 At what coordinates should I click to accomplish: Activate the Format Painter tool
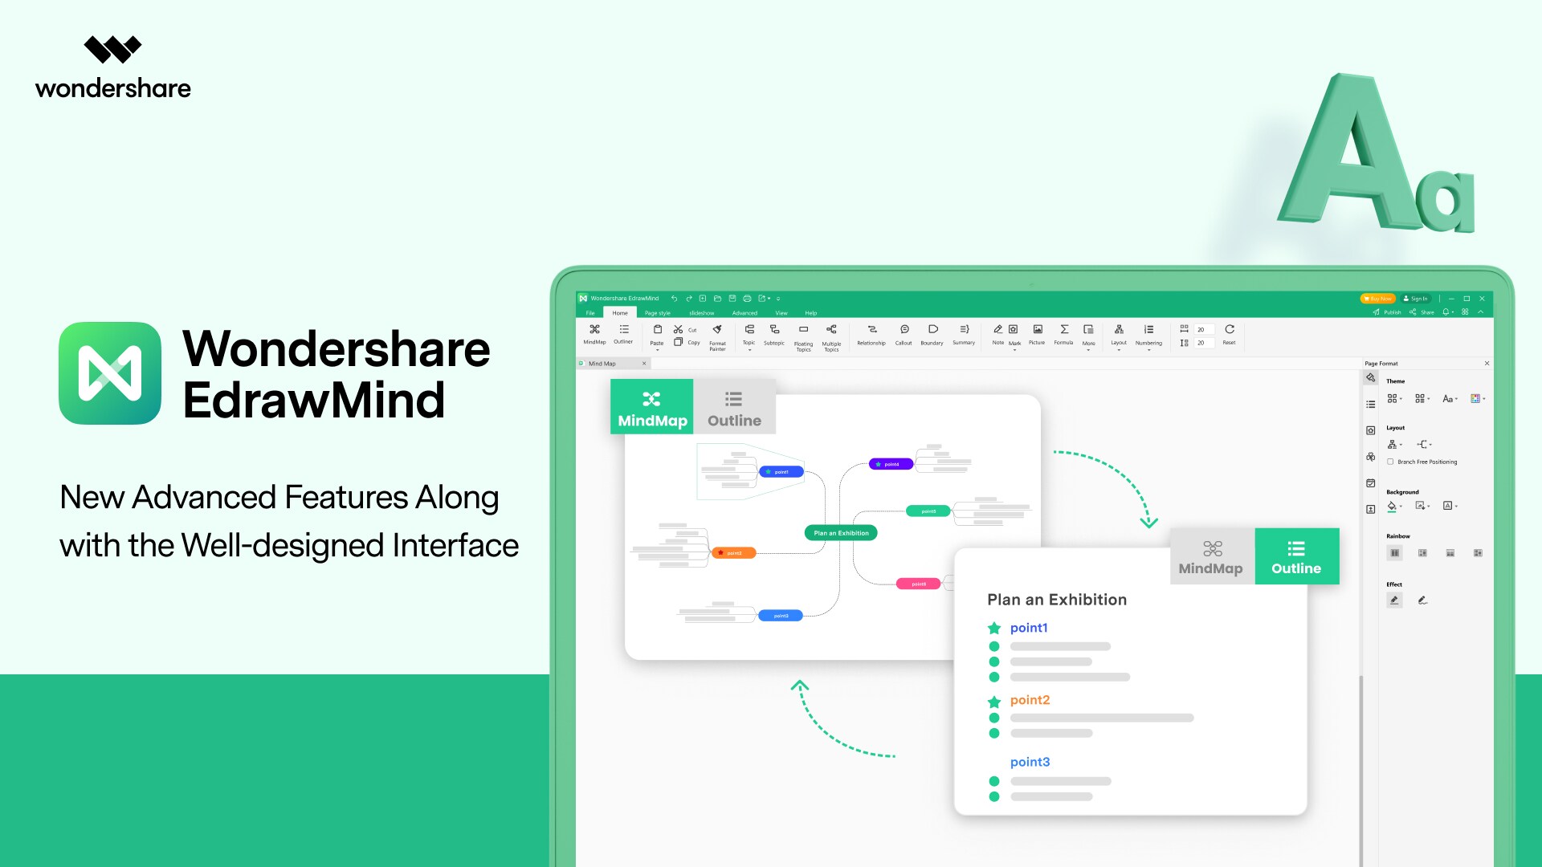(717, 337)
